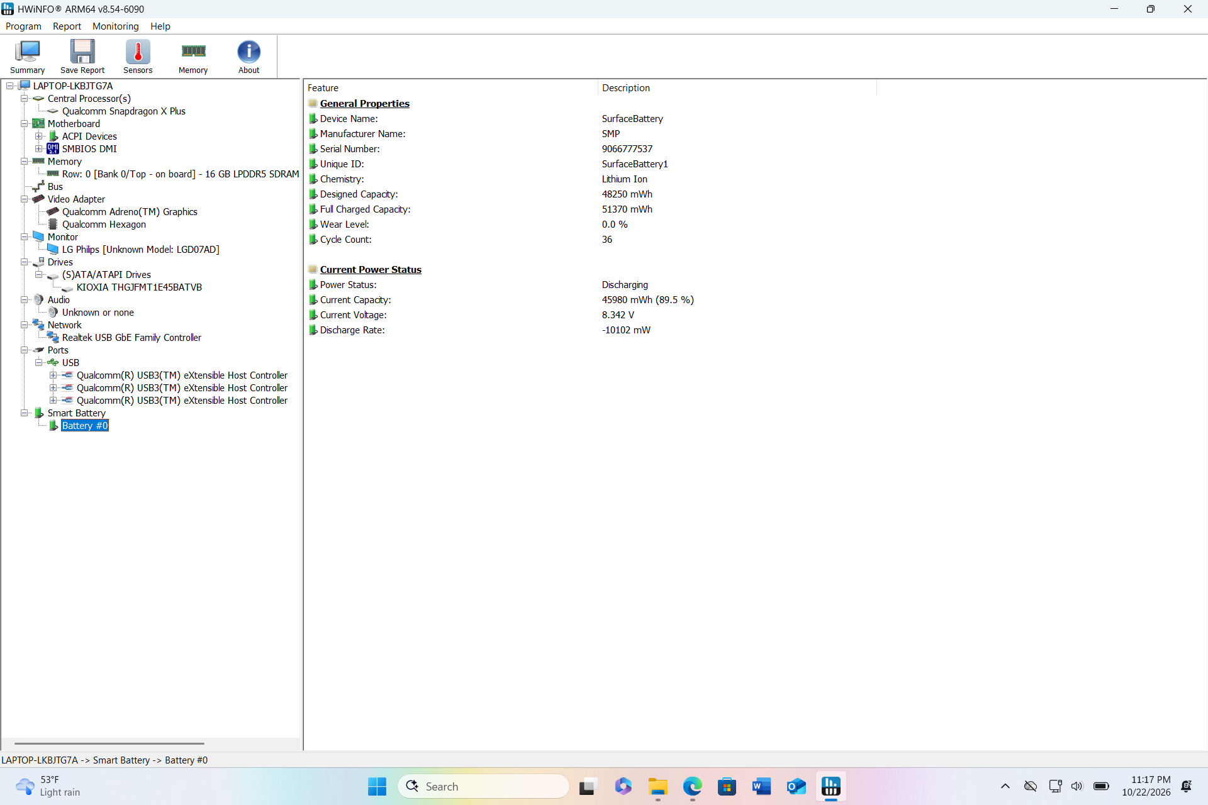Expand the ACPI Devices node
Viewport: 1208px width, 805px height.
pos(39,136)
